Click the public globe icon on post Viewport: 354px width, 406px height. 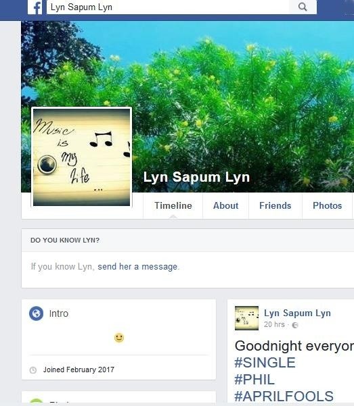295,325
